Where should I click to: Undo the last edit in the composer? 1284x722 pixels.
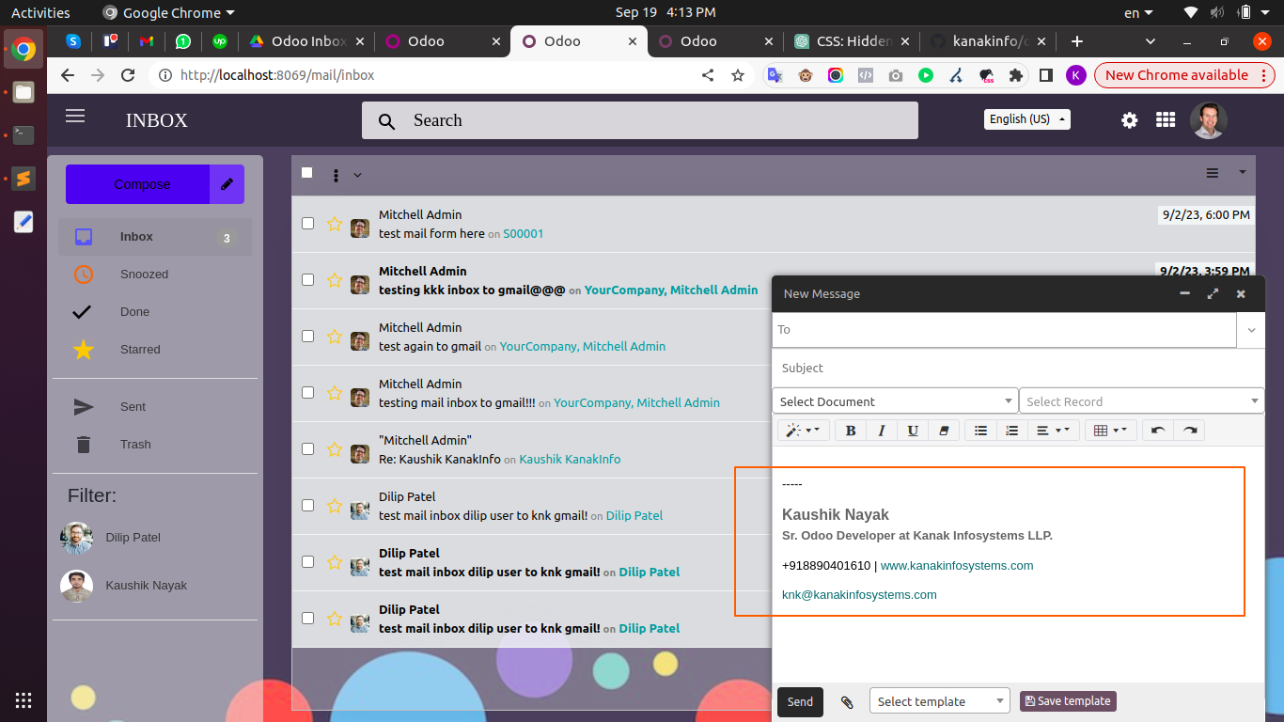(1158, 431)
